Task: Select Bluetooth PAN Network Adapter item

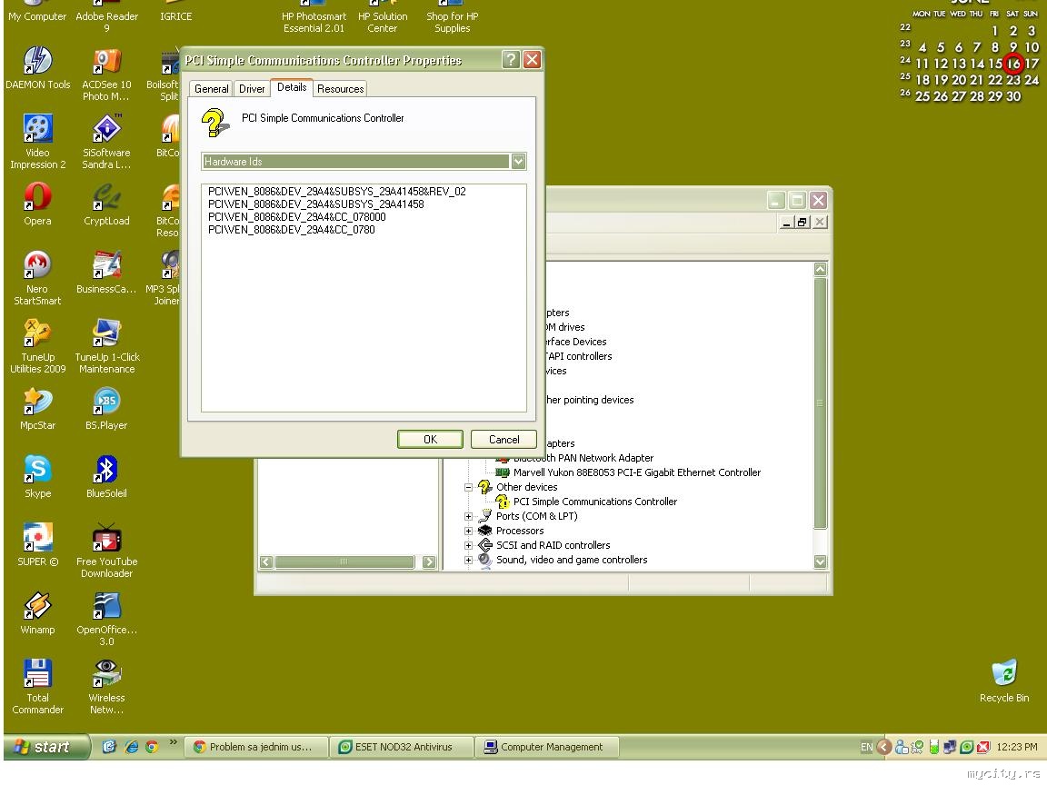Action: [583, 458]
